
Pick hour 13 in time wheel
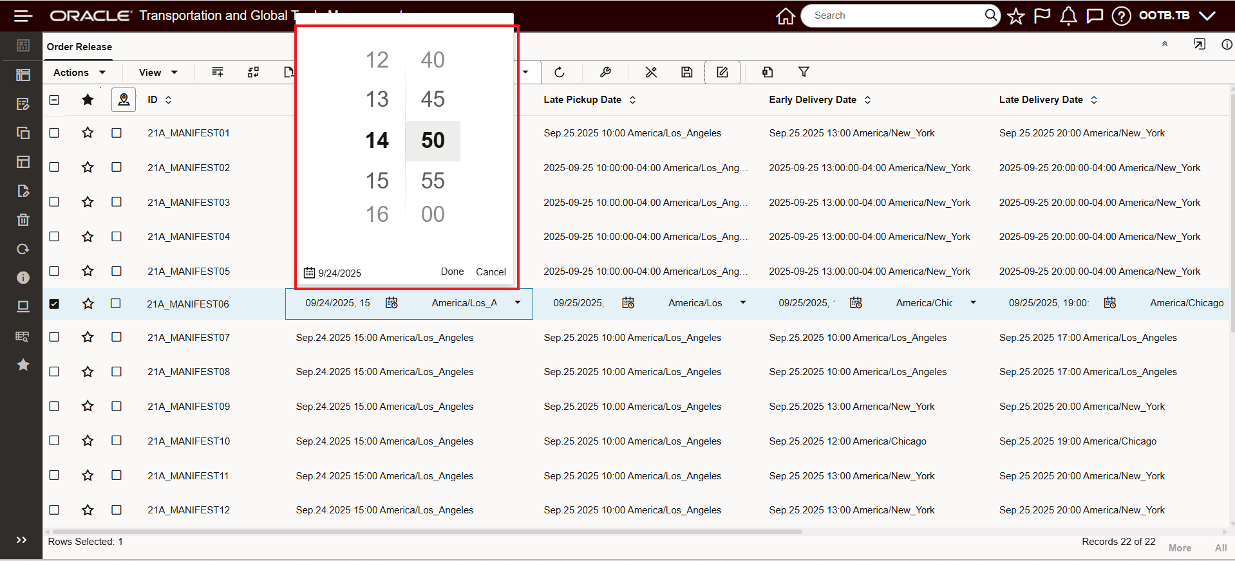pos(377,99)
